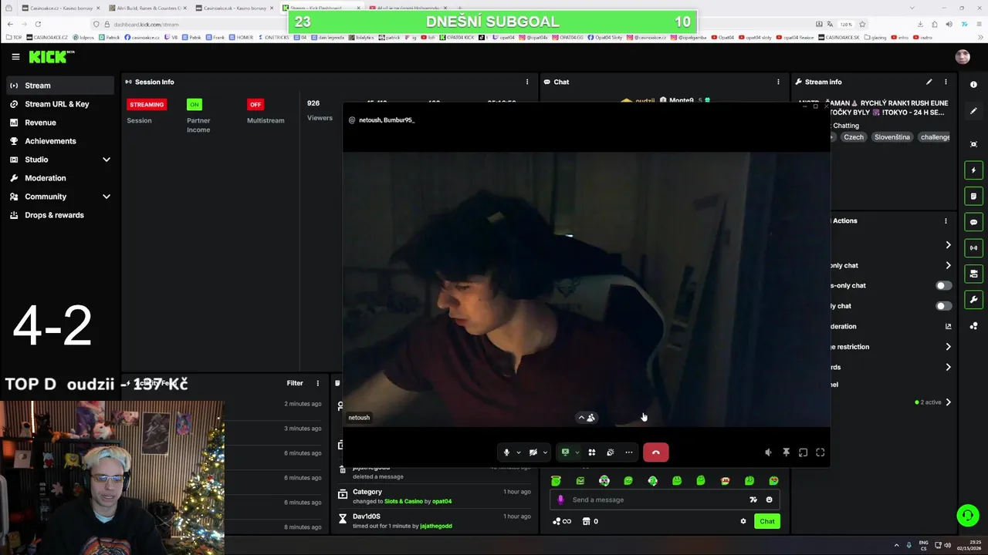Viewport: 988px width, 555px height.
Task: Toggle wrench tools panel in right rail
Action: [973, 300]
